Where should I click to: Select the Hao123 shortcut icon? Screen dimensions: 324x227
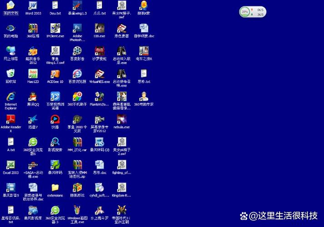click(x=33, y=74)
